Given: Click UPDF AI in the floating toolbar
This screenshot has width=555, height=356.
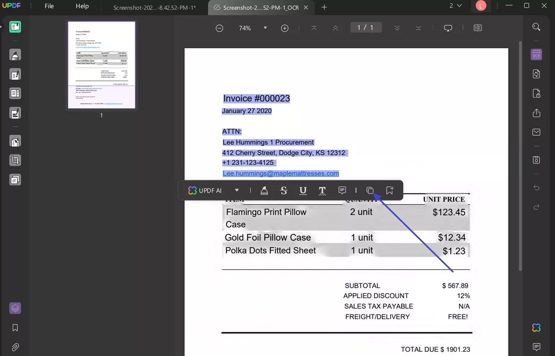Looking at the screenshot, I should click(x=205, y=191).
